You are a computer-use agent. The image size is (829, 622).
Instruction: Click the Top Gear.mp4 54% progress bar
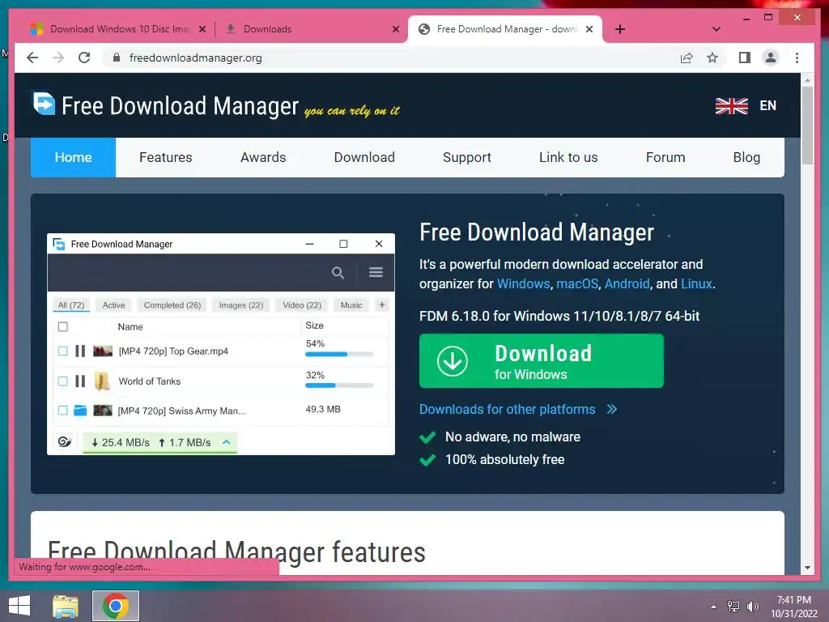click(339, 355)
